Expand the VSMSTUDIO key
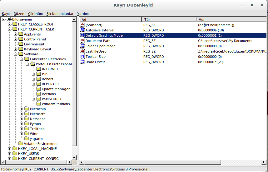Viewport: 268px width, 172px height. 33,99
